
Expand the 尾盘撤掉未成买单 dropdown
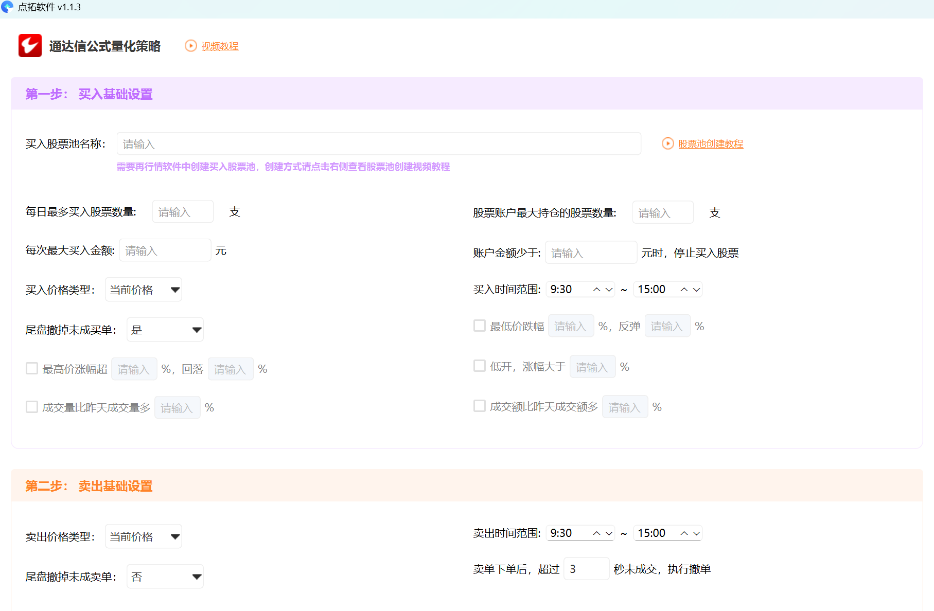coord(165,330)
